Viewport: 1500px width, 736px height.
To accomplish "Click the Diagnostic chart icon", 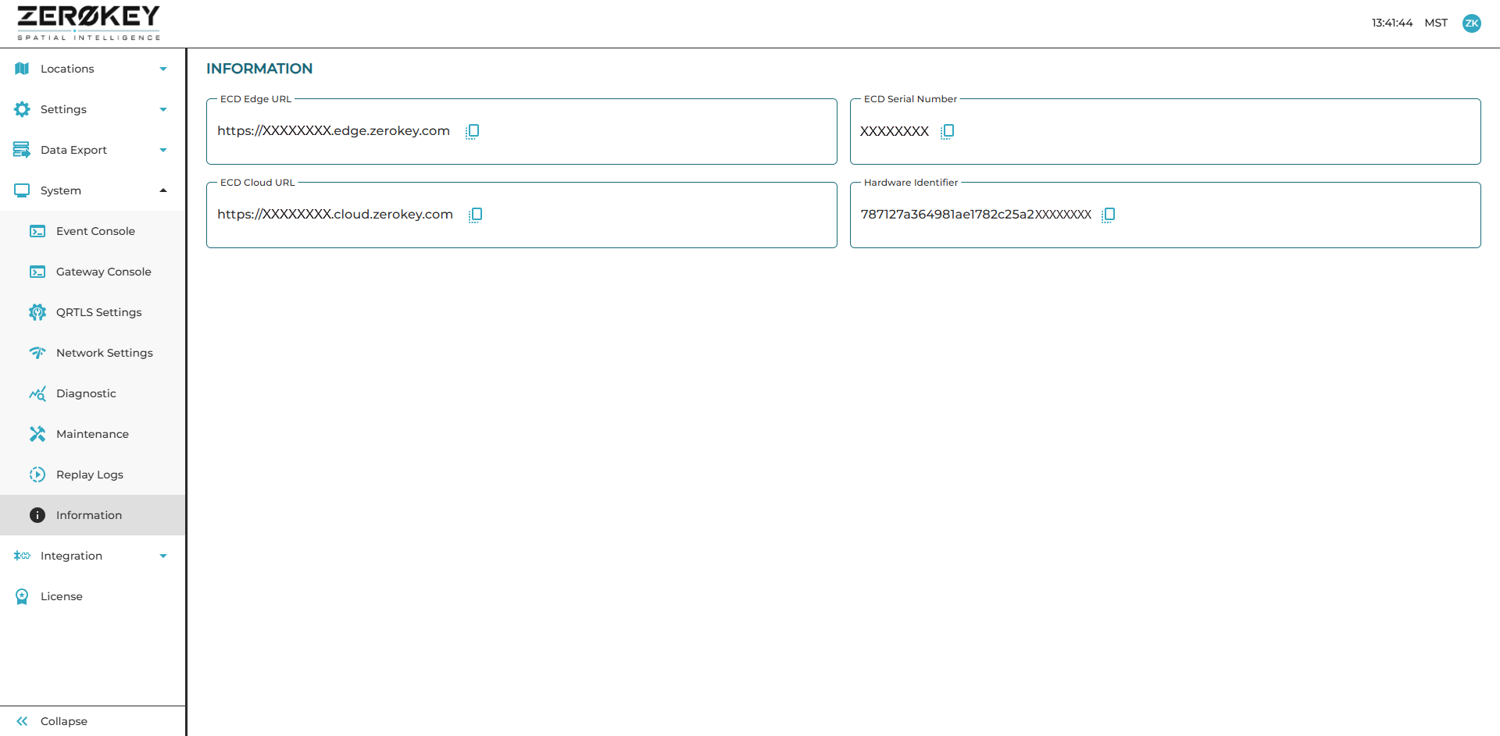I will point(37,393).
